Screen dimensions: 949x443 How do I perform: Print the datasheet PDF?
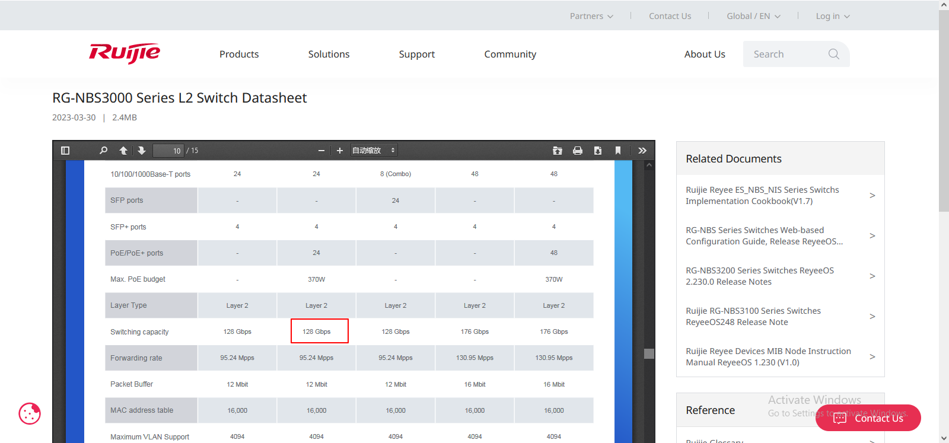click(x=578, y=151)
